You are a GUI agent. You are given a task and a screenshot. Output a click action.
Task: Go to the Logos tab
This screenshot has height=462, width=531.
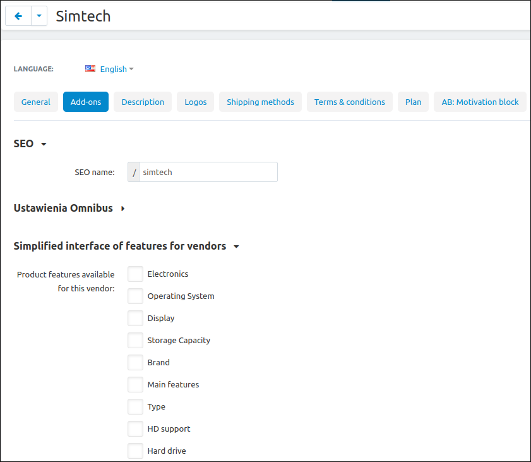(196, 102)
